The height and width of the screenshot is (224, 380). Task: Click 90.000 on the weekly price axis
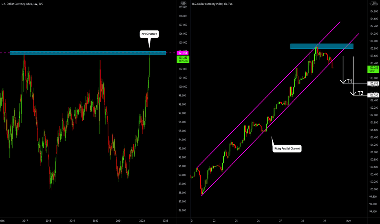(182, 175)
